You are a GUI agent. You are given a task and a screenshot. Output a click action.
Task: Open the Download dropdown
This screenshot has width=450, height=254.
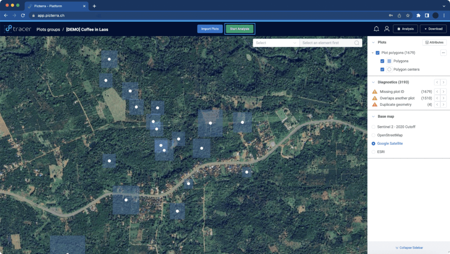coord(433,29)
